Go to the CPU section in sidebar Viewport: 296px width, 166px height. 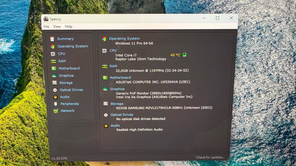click(62, 54)
